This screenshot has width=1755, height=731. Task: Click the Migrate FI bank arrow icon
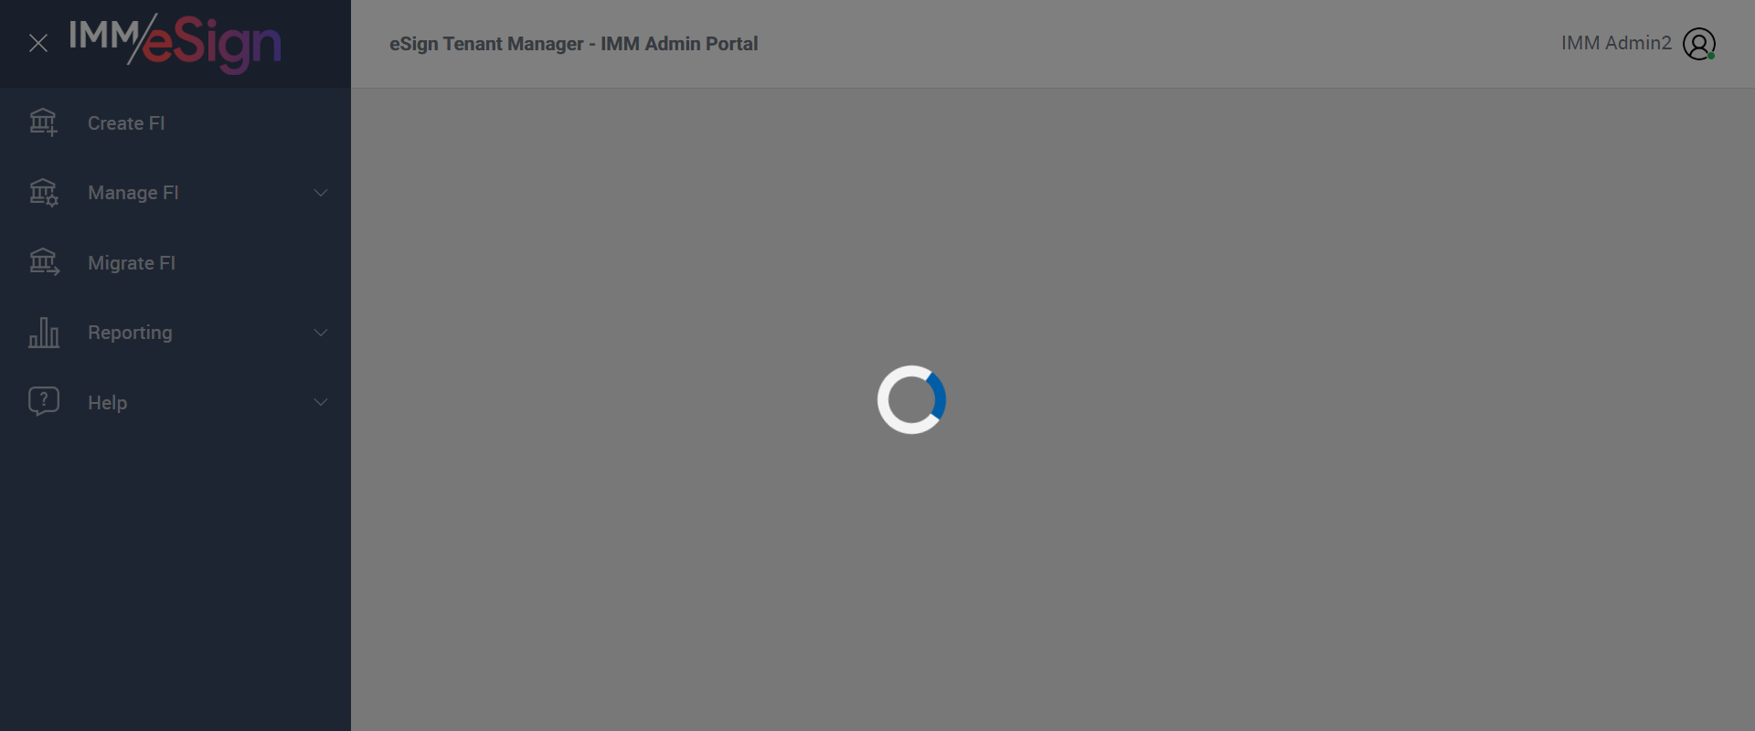[44, 262]
